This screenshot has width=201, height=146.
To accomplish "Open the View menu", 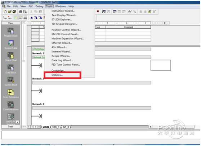I will 23,6.
